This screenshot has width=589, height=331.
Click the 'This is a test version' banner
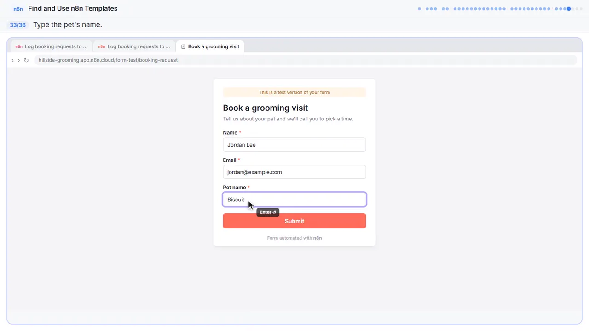(x=294, y=92)
